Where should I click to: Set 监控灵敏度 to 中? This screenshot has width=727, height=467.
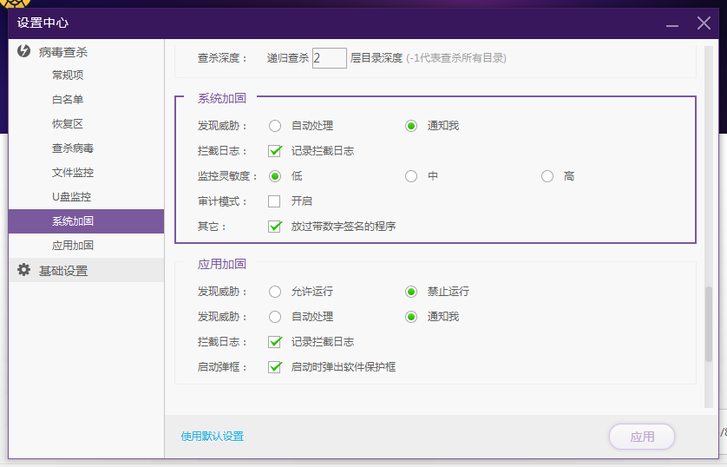pos(411,176)
